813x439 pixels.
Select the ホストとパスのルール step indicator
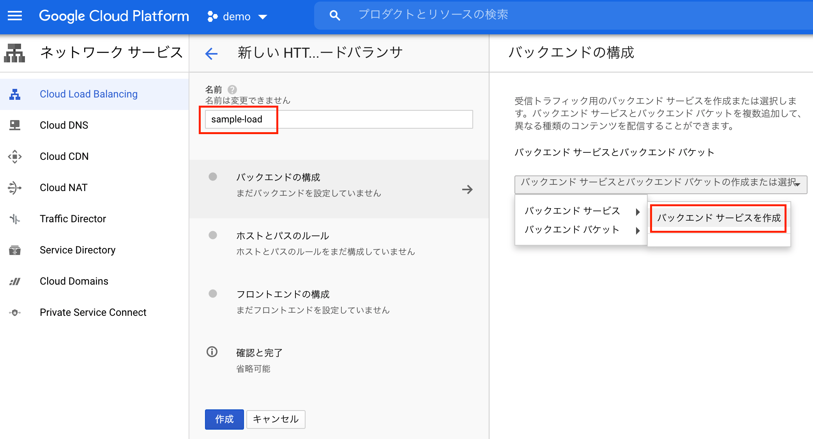click(213, 235)
